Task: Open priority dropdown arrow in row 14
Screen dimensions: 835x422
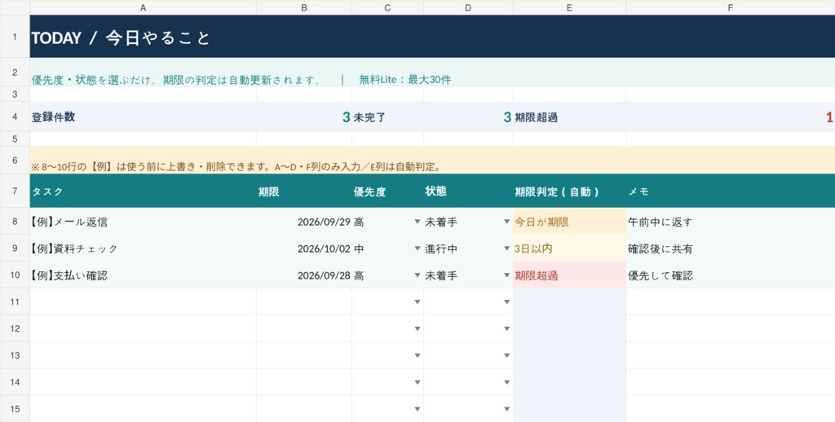Action: (x=417, y=382)
